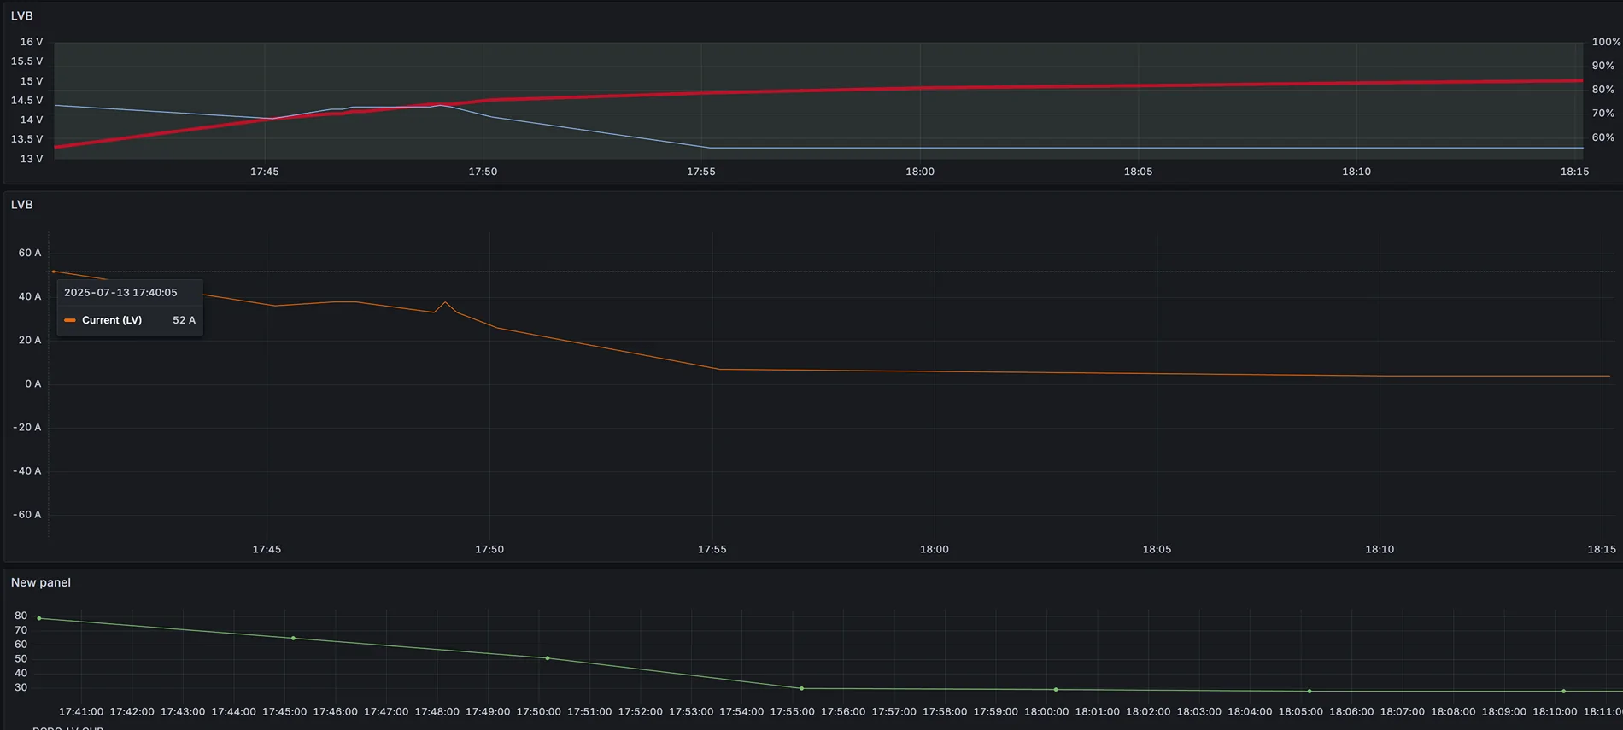This screenshot has height=730, width=1623.
Task: Click the hovered starting point of orange current line
Action: [x=53, y=272]
